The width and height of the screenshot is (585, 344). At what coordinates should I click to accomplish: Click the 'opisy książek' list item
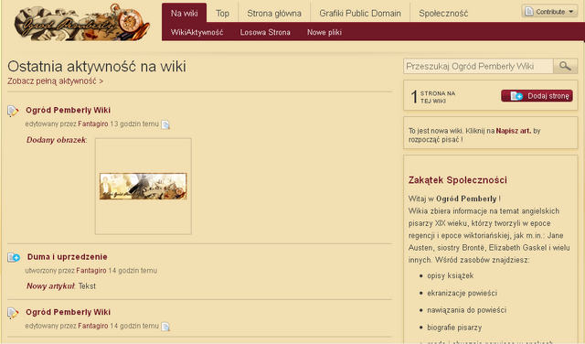[450, 276]
